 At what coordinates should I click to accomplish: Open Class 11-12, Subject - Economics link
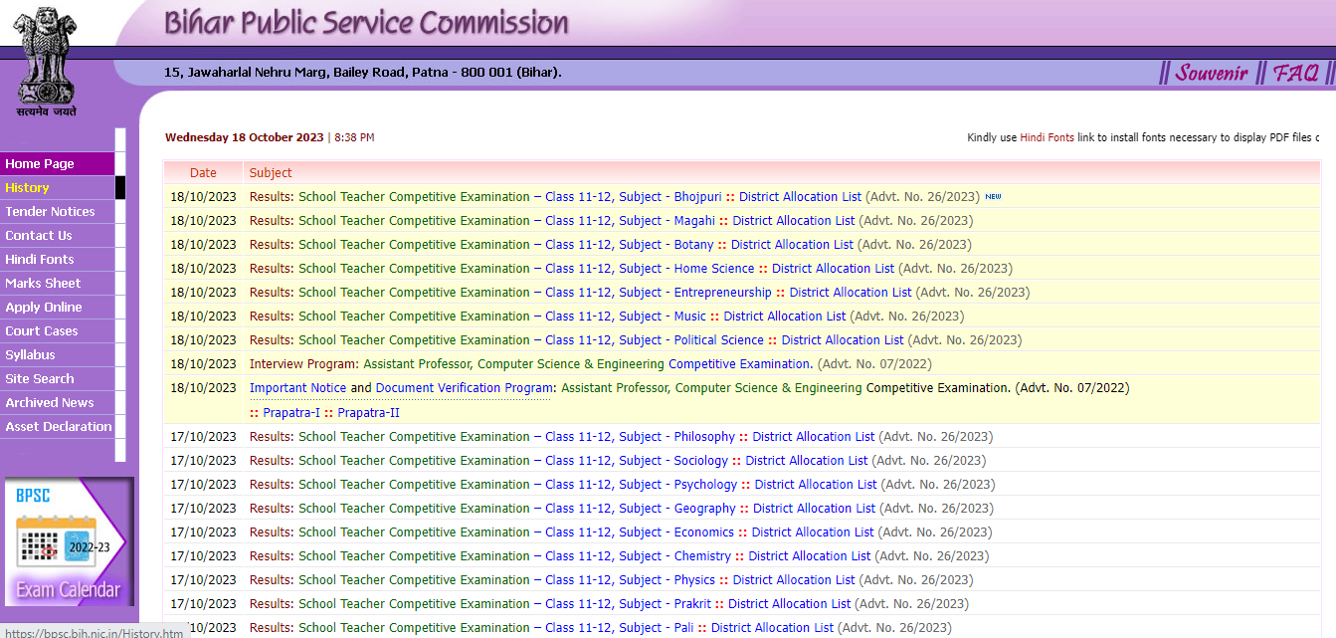[640, 532]
